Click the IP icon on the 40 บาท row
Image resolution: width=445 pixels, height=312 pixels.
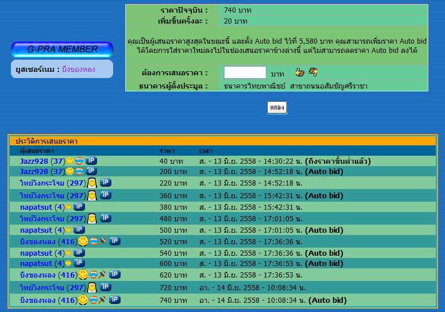tap(91, 161)
